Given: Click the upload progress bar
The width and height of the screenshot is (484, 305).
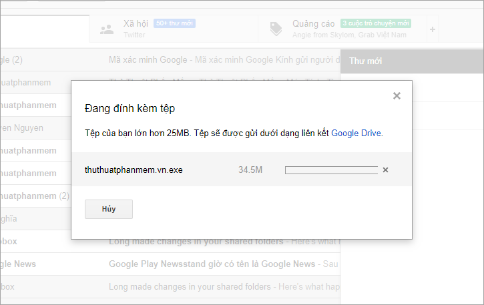Looking at the screenshot, I should [x=331, y=170].
